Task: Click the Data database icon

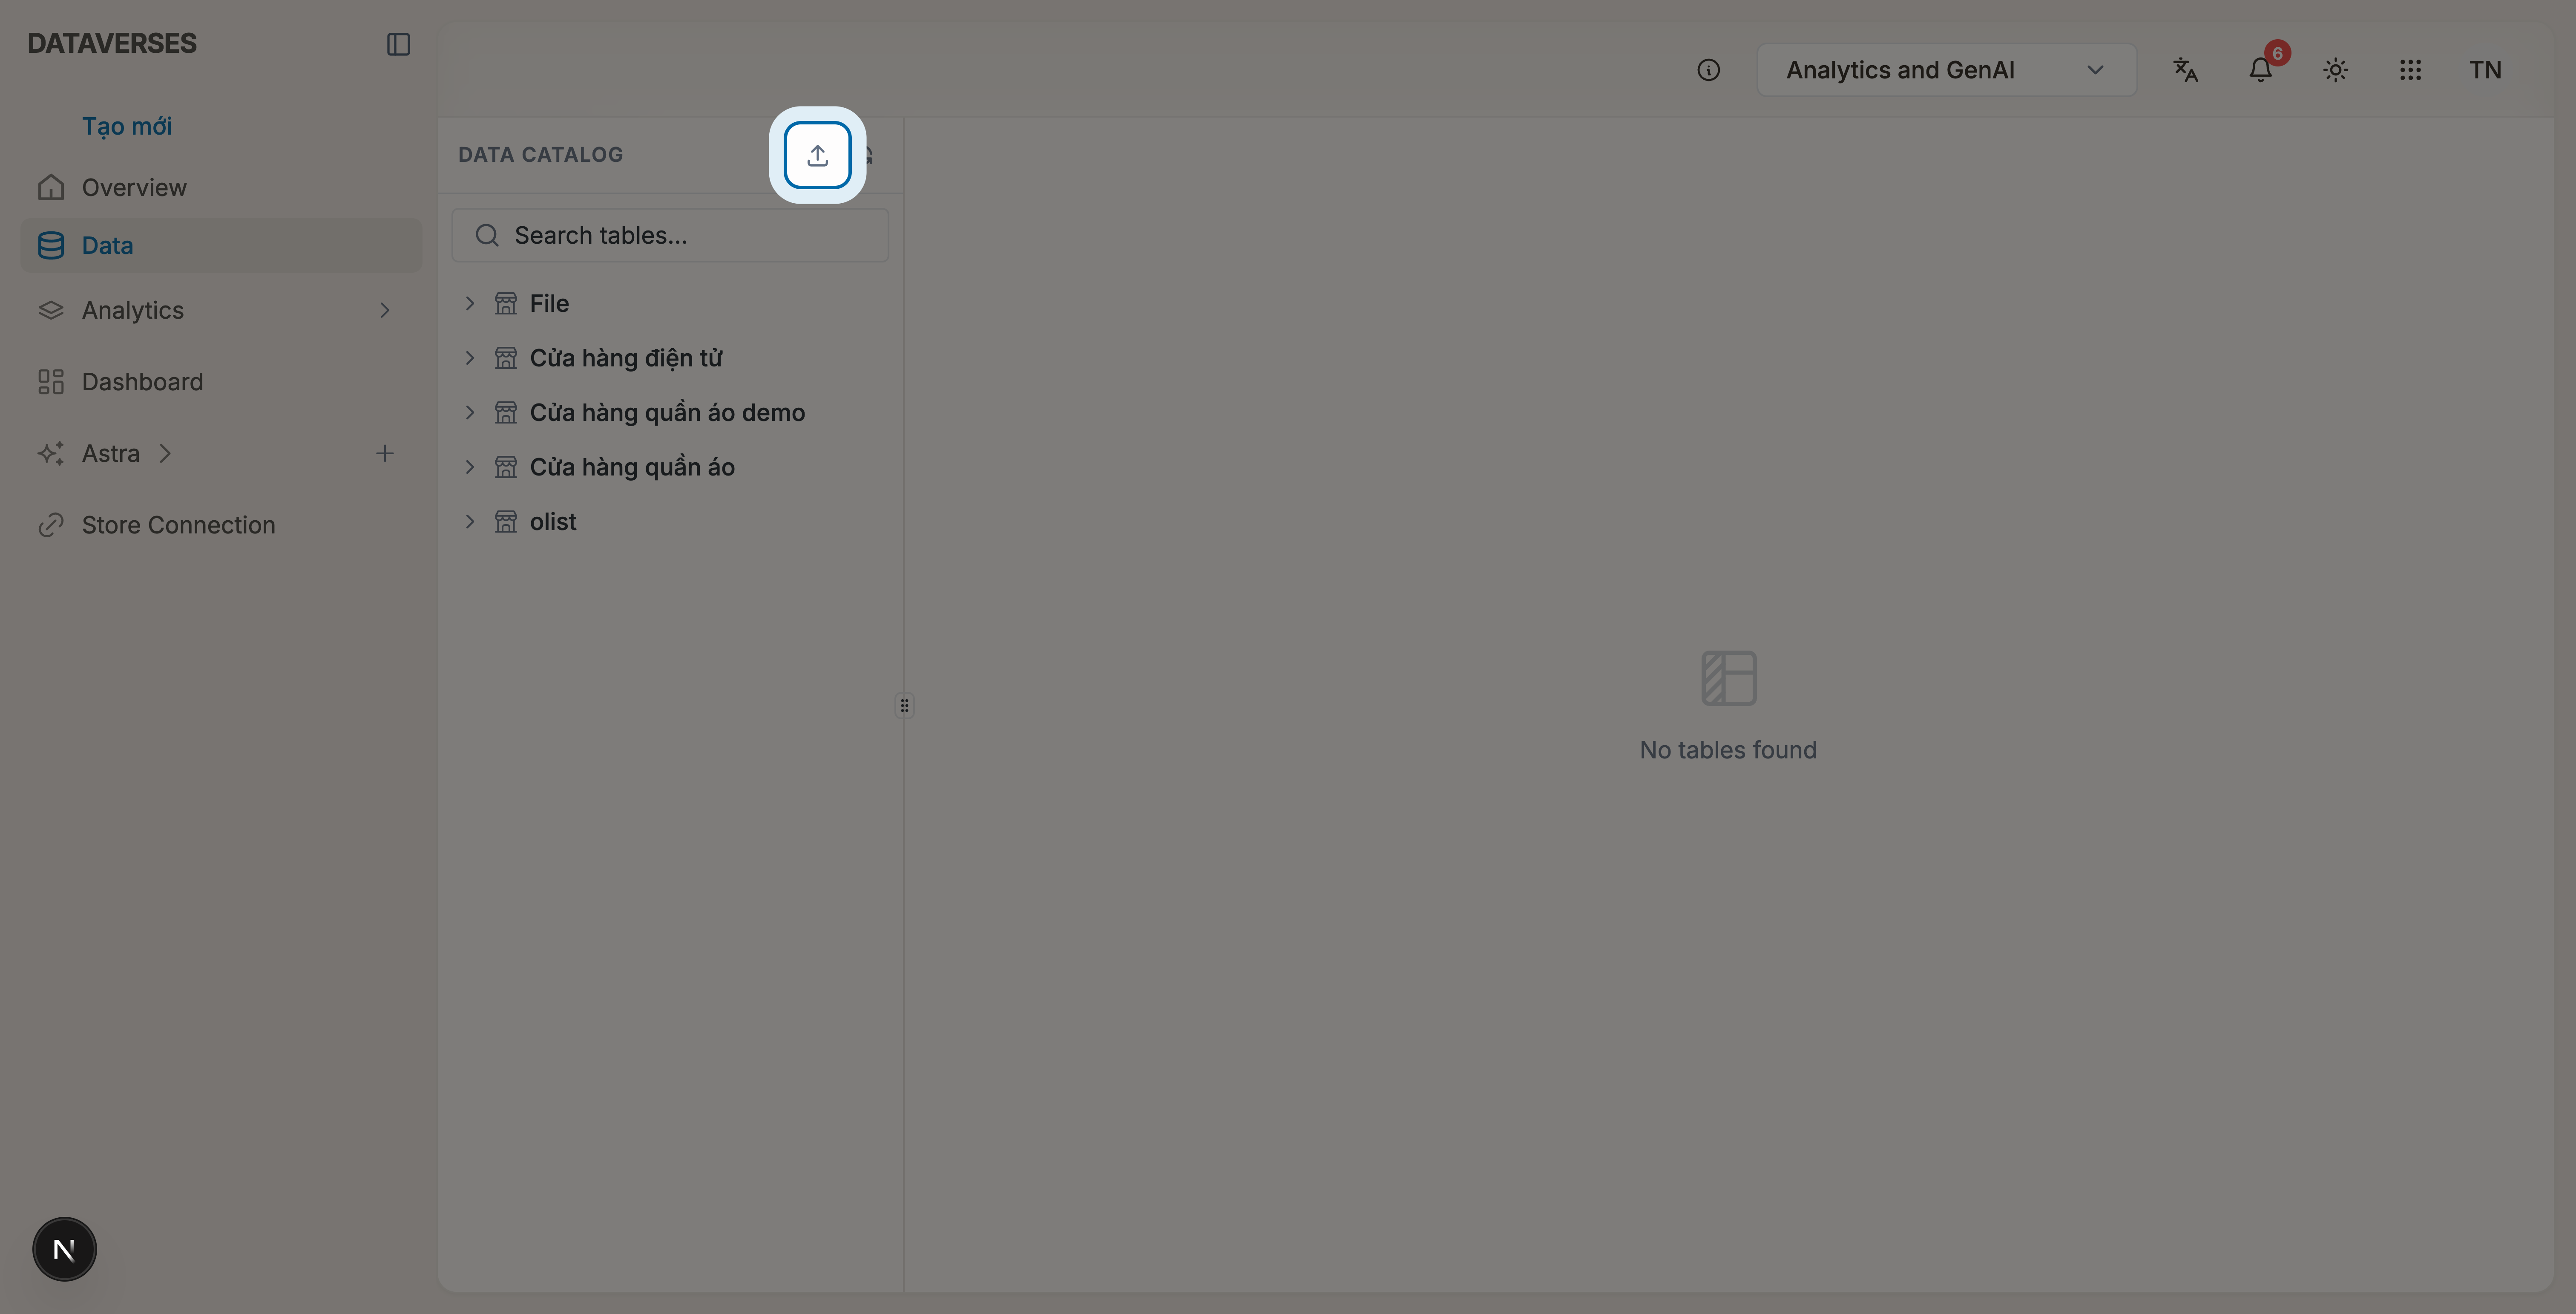Action: click(51, 245)
